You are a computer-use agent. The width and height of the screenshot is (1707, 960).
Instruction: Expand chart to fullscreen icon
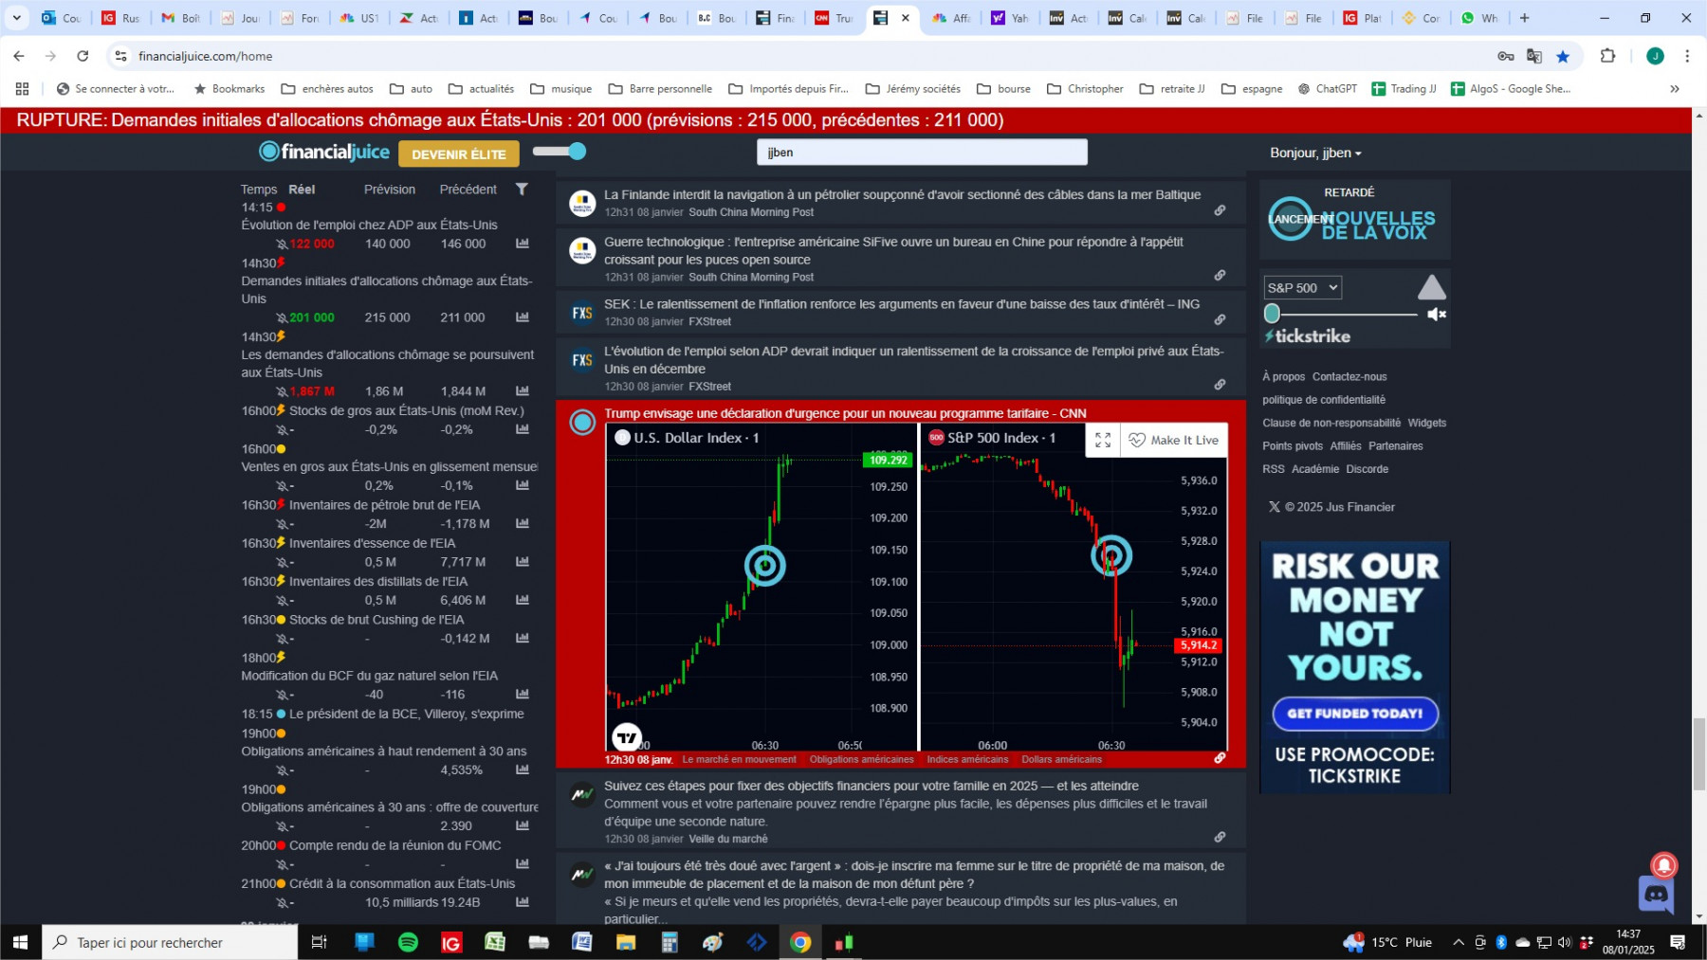1103,440
